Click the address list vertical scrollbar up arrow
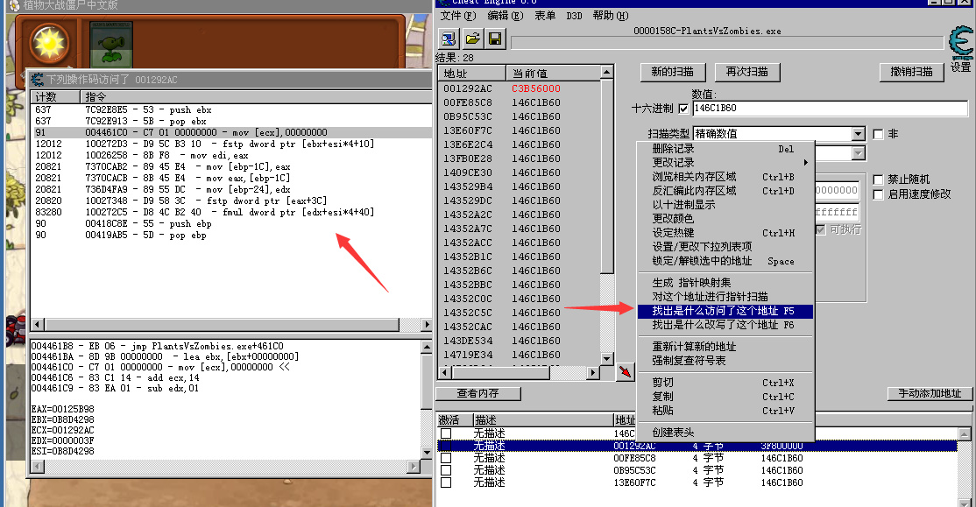This screenshot has height=507, width=976. [x=607, y=72]
